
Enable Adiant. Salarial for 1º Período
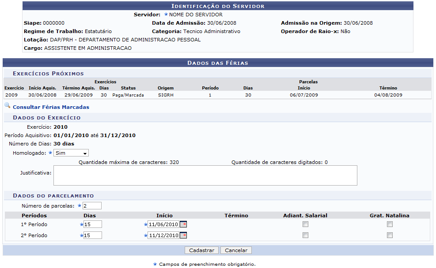point(305,224)
